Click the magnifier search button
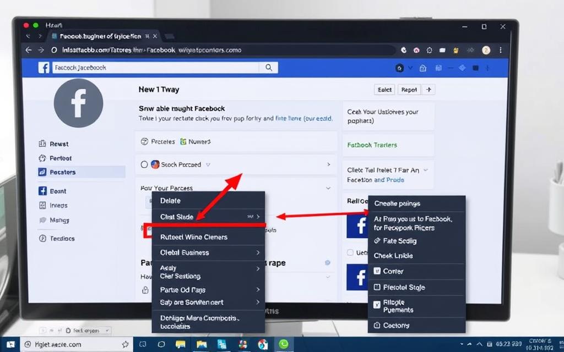The height and width of the screenshot is (352, 564). click(x=268, y=68)
